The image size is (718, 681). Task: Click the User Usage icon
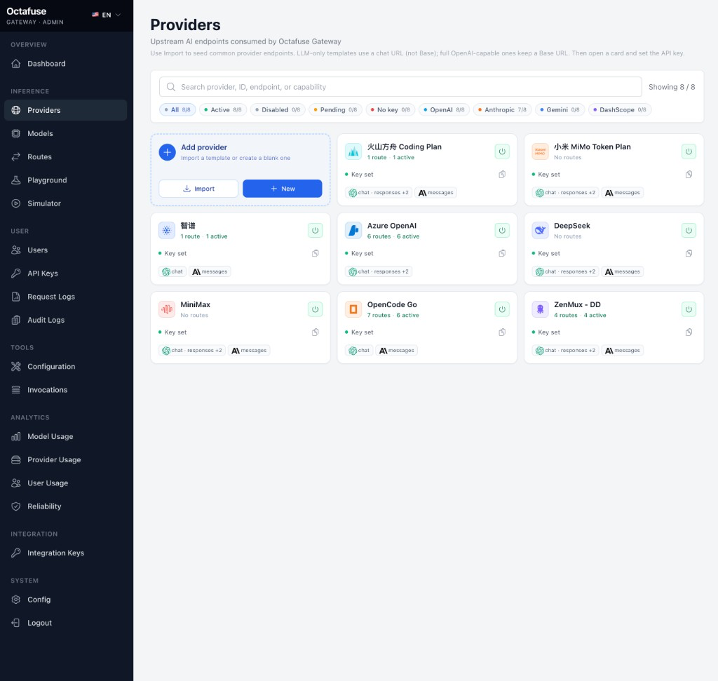point(16,483)
